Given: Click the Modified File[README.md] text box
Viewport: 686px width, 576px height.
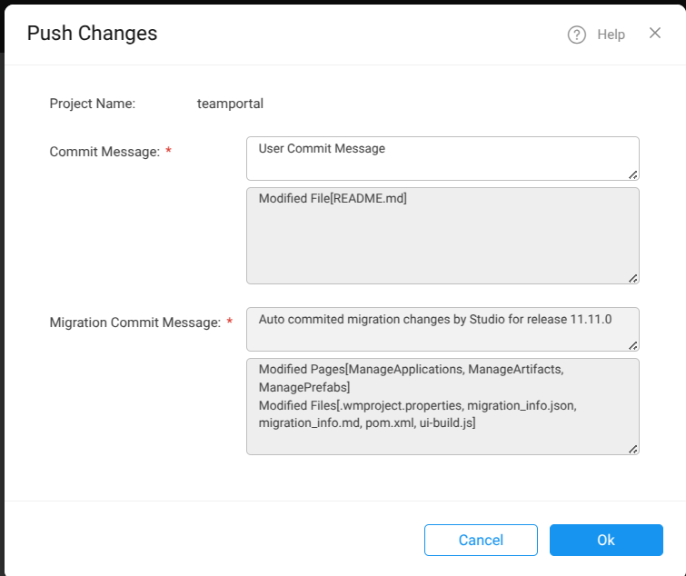Looking at the screenshot, I should point(442,235).
